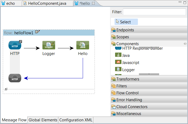Activate the Select tool in palette

[126, 22]
